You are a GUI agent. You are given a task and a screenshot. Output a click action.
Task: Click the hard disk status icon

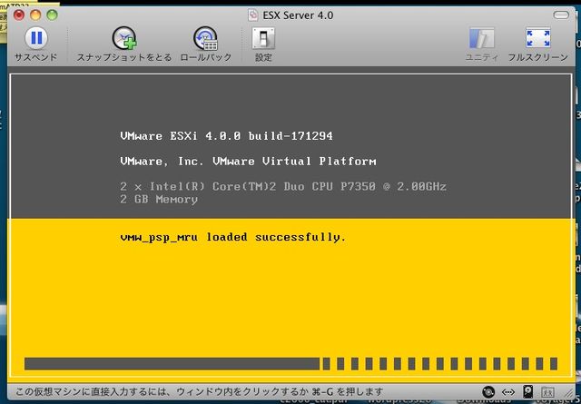point(527,392)
